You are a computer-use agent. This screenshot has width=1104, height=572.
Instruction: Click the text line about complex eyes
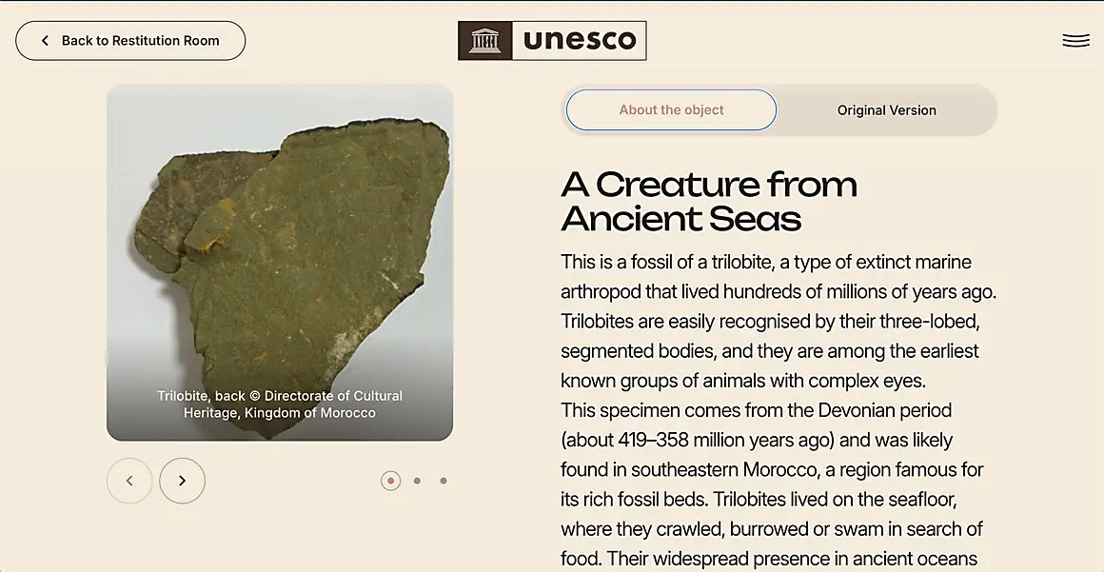[x=742, y=381]
